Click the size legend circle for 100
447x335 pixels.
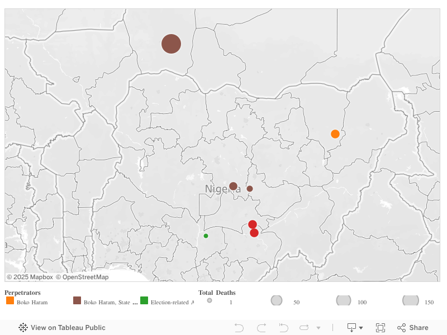coord(344,300)
